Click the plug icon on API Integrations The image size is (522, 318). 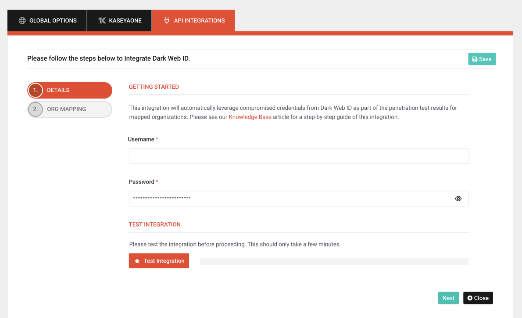click(167, 21)
